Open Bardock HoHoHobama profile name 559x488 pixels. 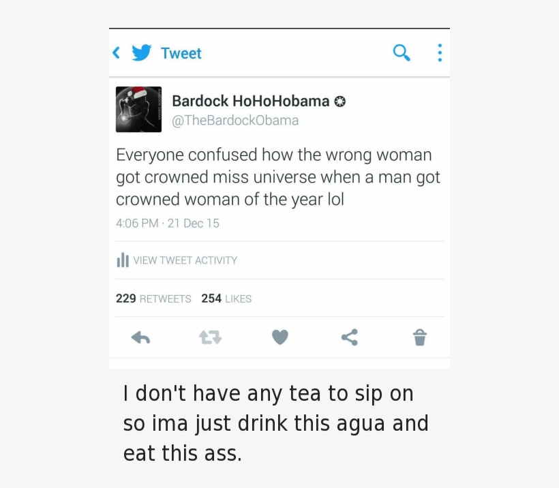(250, 101)
